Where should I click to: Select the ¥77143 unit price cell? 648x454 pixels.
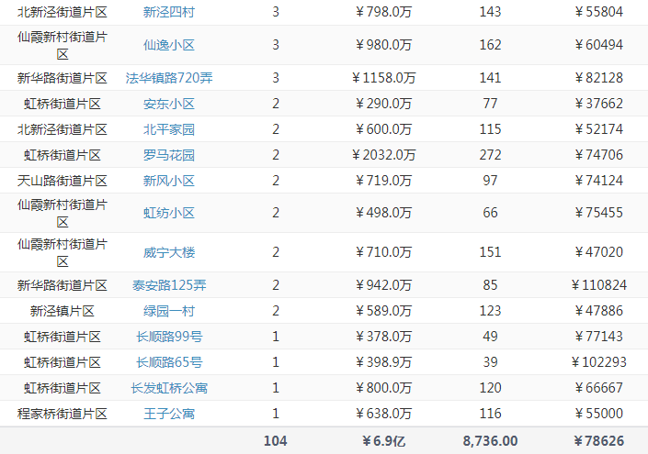[598, 337]
